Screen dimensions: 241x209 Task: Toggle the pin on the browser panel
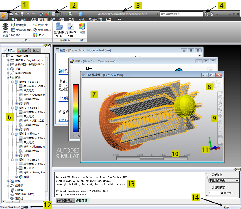click(45, 45)
